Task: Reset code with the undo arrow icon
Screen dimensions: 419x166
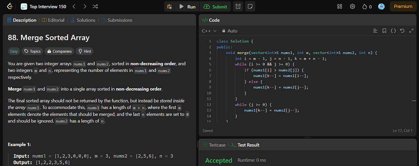Action: (402, 31)
